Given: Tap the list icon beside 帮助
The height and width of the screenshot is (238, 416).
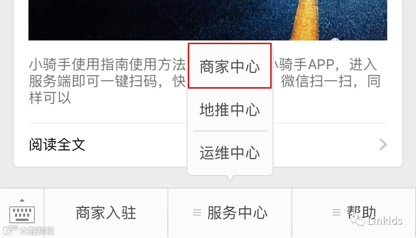Looking at the screenshot, I should pos(336,213).
